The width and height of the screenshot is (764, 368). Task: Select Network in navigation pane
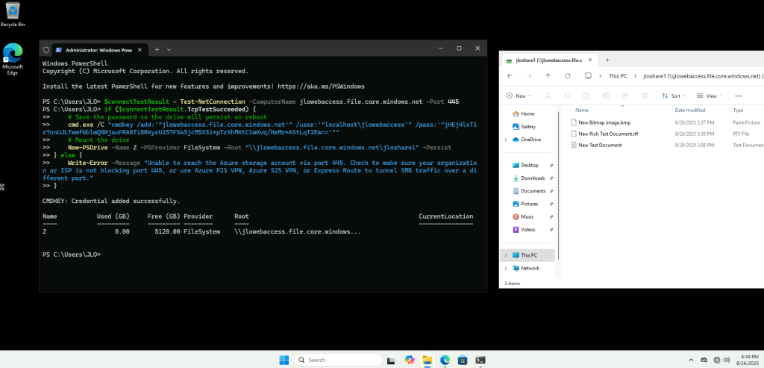click(530, 268)
